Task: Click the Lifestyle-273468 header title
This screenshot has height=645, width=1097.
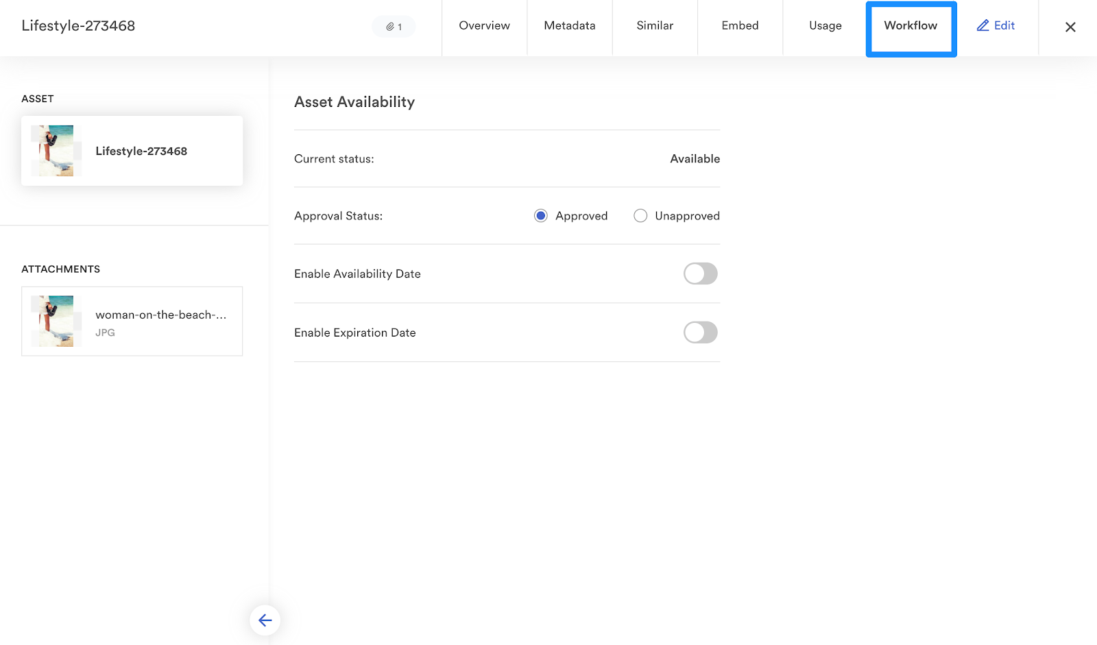Action: pos(78,26)
